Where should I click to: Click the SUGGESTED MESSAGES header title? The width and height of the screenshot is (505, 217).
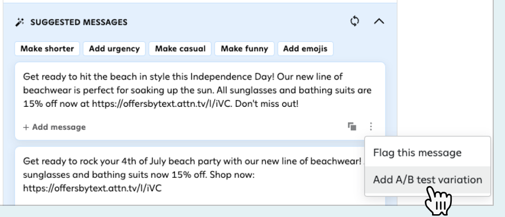(x=79, y=22)
